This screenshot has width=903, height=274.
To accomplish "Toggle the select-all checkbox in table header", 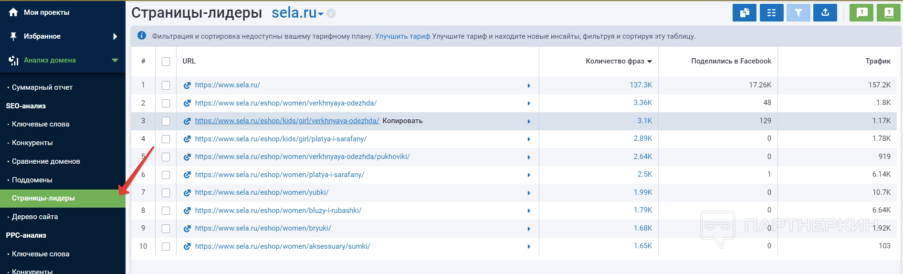I will click(x=166, y=62).
